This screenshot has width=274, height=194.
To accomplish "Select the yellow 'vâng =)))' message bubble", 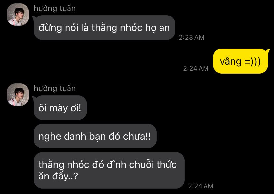I will point(241,61).
